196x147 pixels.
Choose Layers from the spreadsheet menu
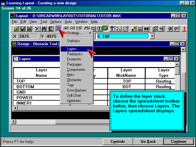(x=72, y=49)
